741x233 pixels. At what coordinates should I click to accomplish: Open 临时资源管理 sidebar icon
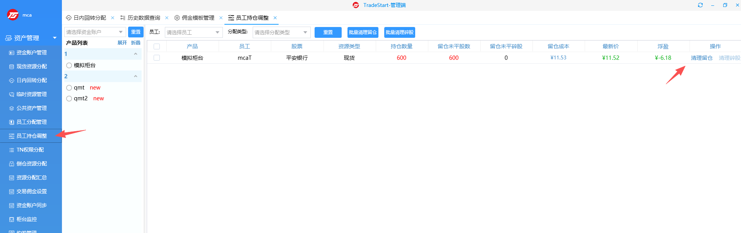12,95
